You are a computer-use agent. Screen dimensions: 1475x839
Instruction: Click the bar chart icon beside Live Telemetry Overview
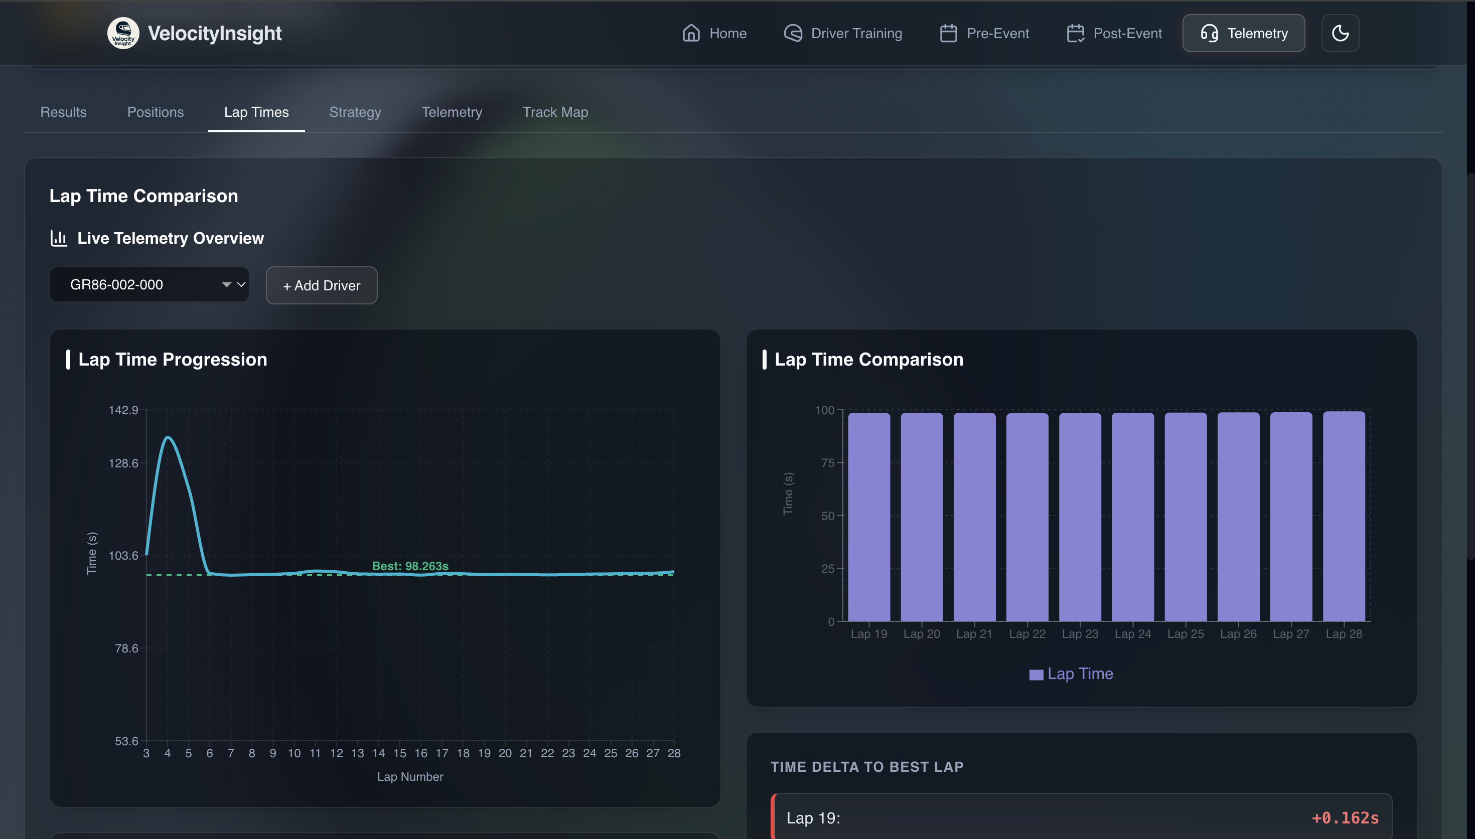coord(59,238)
